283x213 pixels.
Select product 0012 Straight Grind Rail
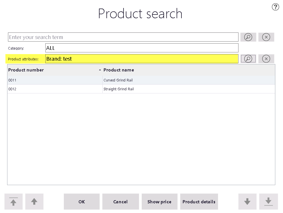[141, 89]
